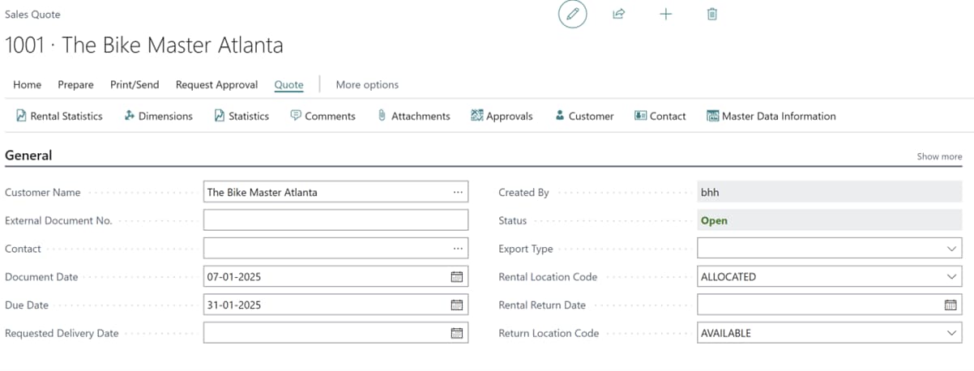Click the Contact field lookup ellipsis
974x371 pixels.
click(458, 249)
